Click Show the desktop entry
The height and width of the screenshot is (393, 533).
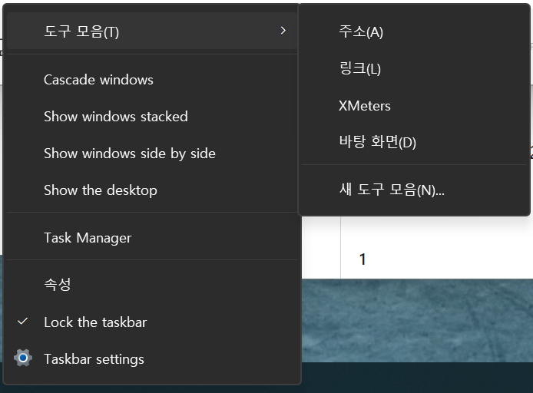(151, 190)
